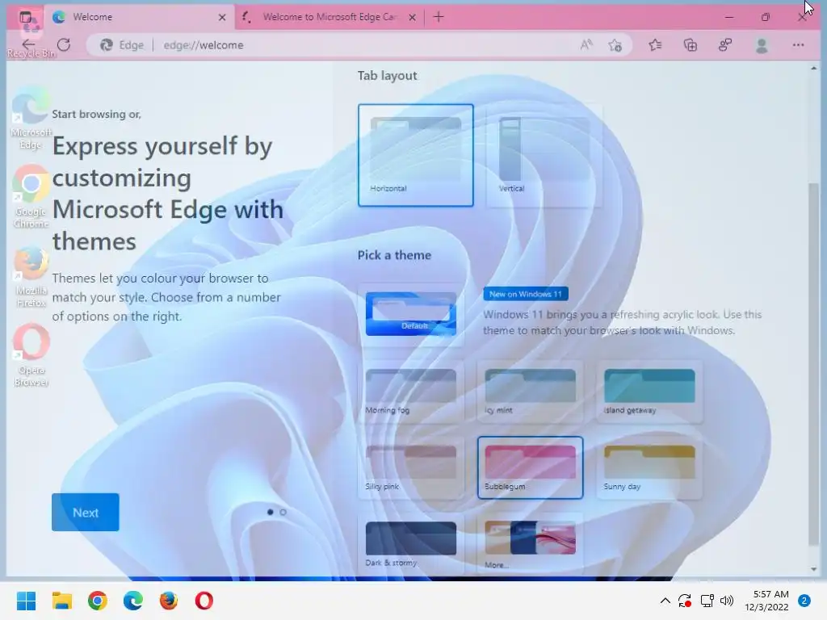The image size is (827, 620).
Task: Go to first page indicator dot
Action: [x=270, y=512]
